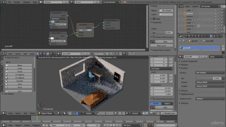Toggle Grease Pencil Layers checkbox in 3D view panel
226x127 pixels.
154,99
